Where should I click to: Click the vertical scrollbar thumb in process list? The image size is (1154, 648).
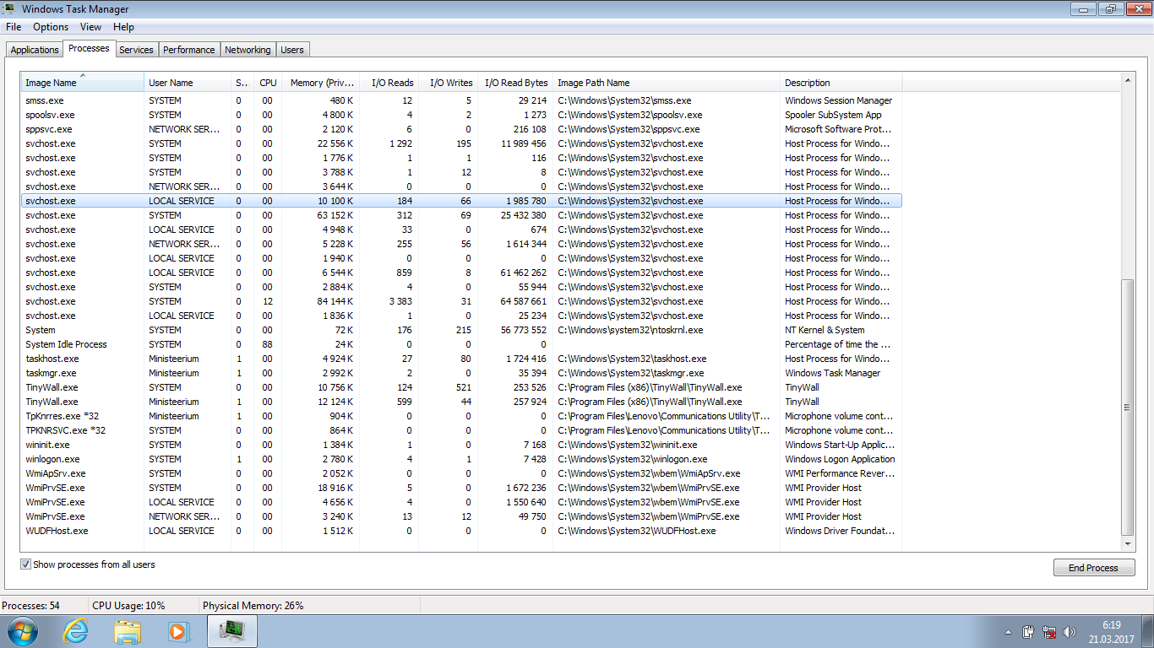click(1127, 407)
